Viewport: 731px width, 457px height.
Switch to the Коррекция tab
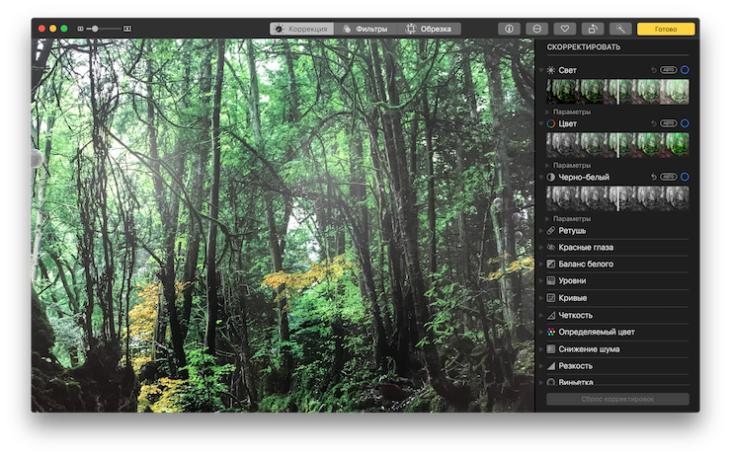pyautogui.click(x=301, y=29)
